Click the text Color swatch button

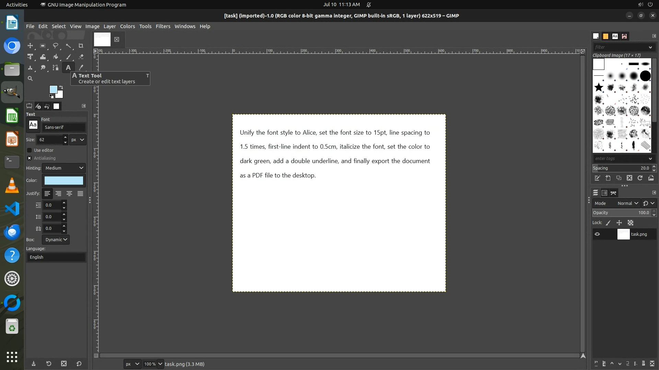pos(64,181)
